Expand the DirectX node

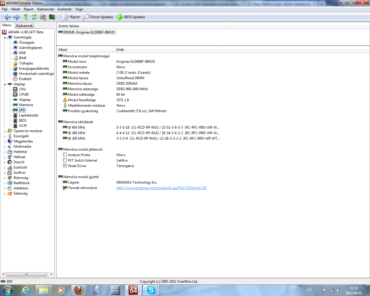tap(5, 162)
